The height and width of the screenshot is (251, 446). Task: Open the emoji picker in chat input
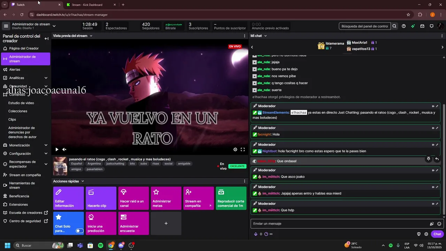(x=439, y=224)
